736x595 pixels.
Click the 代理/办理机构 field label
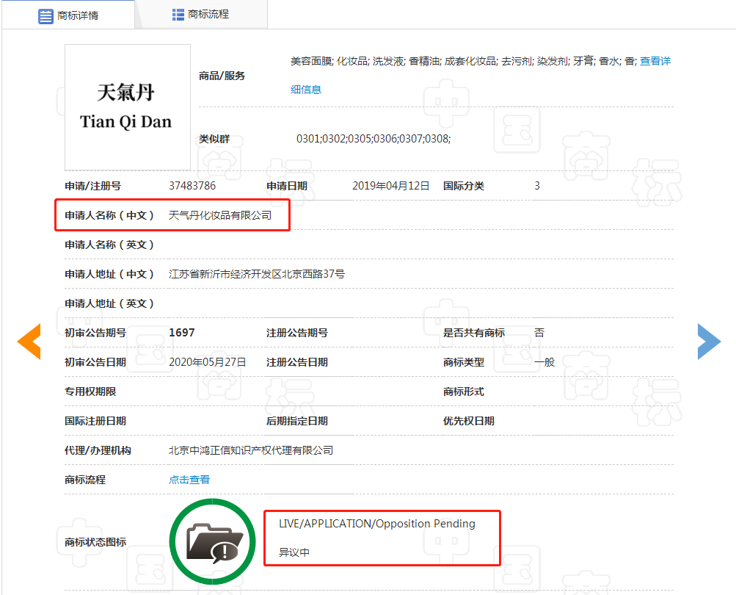point(98,450)
